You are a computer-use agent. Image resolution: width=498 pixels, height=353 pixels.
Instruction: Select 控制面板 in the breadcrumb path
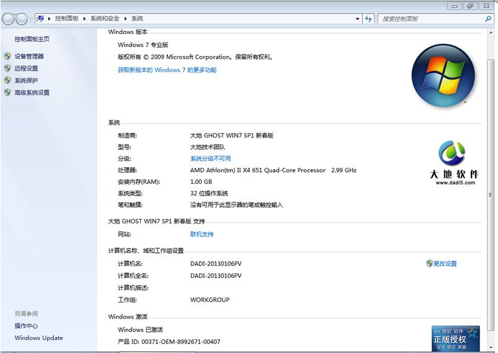[x=67, y=19]
